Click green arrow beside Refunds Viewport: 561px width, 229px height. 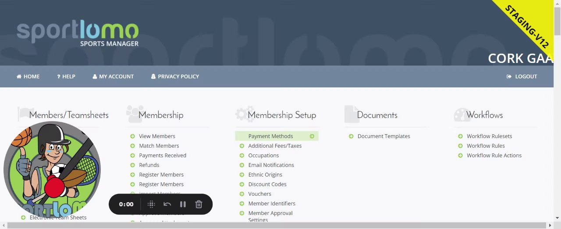click(x=132, y=165)
